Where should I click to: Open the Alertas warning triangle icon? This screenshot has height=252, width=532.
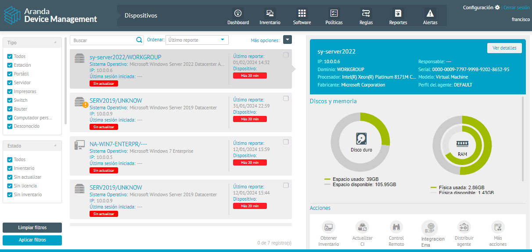pyautogui.click(x=430, y=13)
